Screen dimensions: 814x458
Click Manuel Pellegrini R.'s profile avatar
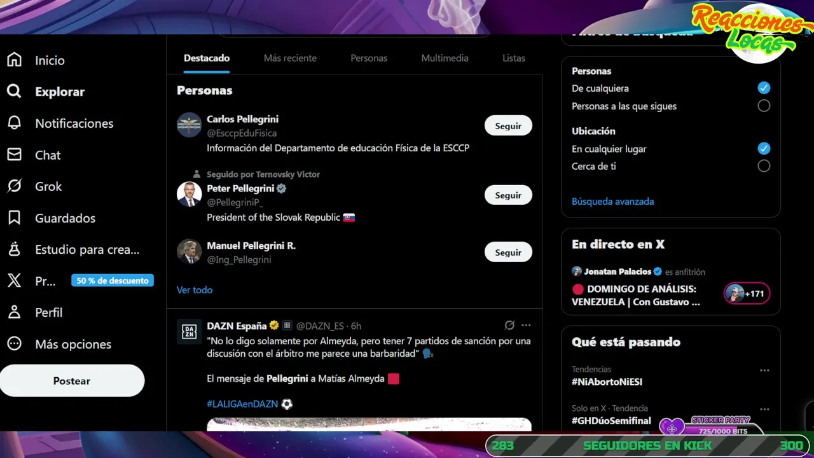(x=189, y=251)
